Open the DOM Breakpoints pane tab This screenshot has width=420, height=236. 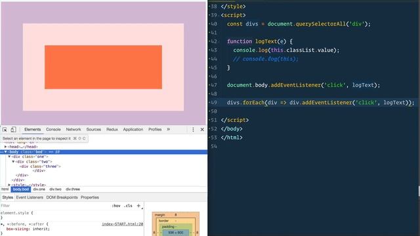(62, 197)
